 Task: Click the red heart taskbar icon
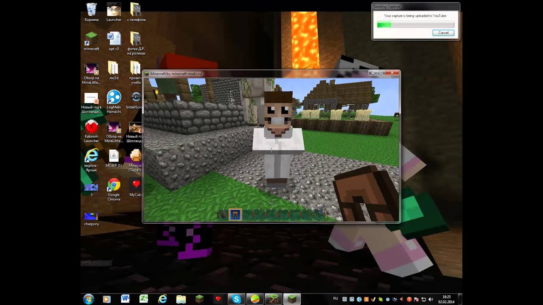[218, 299]
